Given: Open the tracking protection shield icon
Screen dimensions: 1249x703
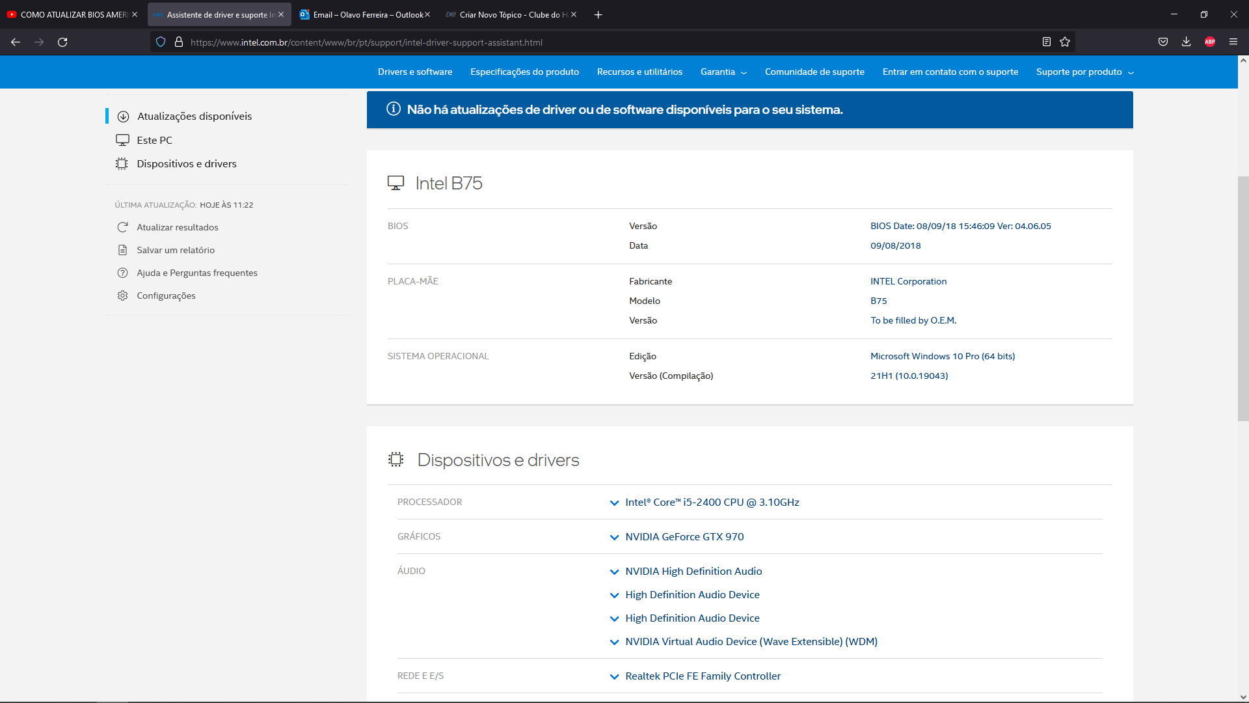Looking at the screenshot, I should click(161, 42).
